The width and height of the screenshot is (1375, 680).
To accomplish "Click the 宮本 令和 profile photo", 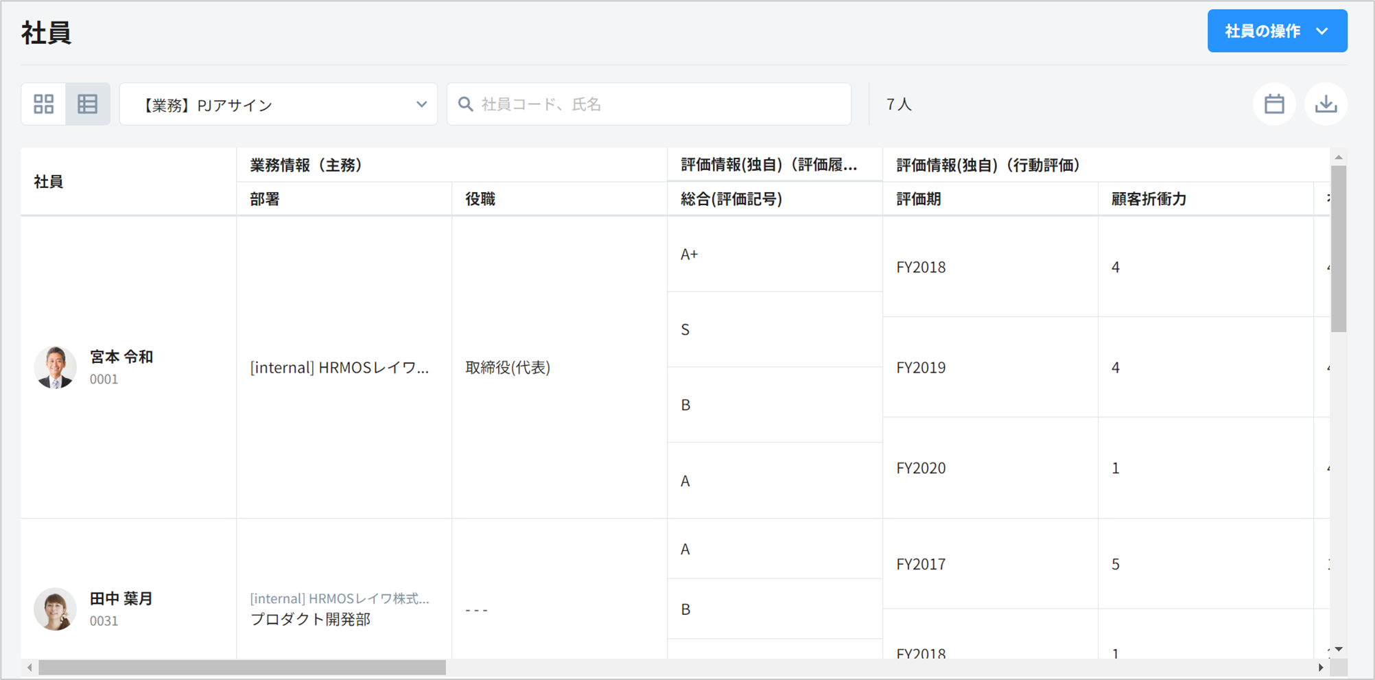I will pos(55,367).
